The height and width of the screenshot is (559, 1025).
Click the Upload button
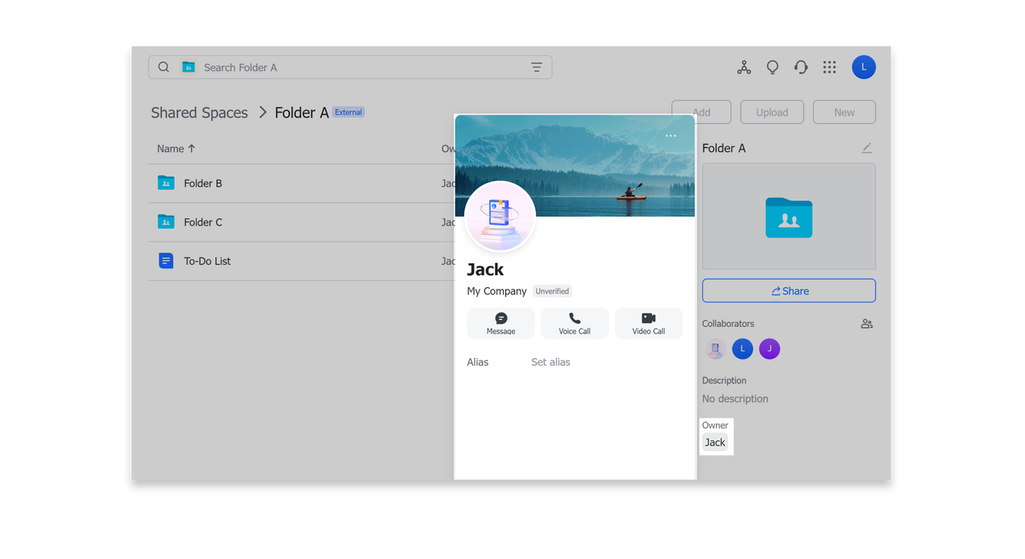coord(771,112)
